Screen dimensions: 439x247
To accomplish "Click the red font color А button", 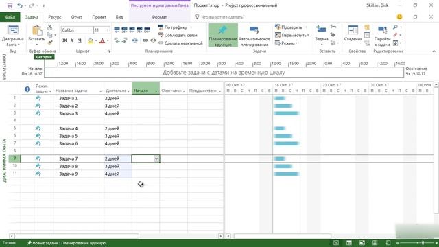I will 102,41.
